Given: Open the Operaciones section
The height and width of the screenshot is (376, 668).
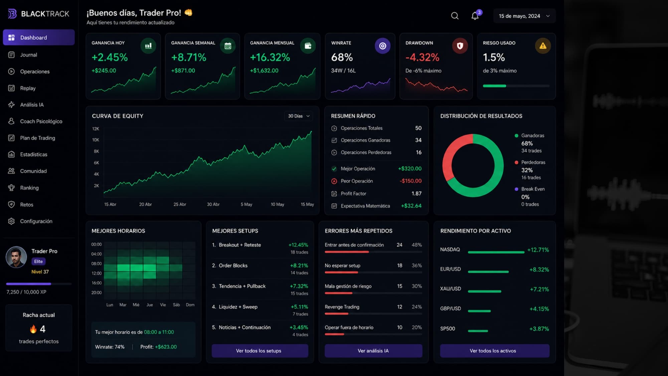Looking at the screenshot, I should [x=39, y=71].
